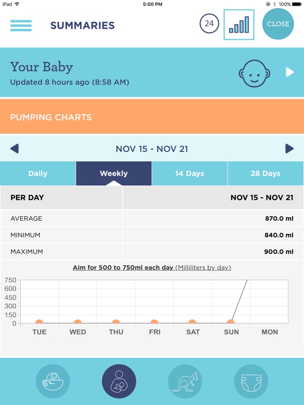Open the 28 Days tab
Viewport: 304px width, 405px height.
coord(265,173)
